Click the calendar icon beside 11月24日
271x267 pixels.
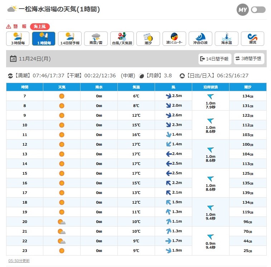(13, 59)
